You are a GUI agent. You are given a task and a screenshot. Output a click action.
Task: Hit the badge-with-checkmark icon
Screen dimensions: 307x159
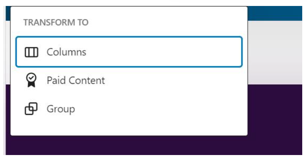(x=31, y=81)
